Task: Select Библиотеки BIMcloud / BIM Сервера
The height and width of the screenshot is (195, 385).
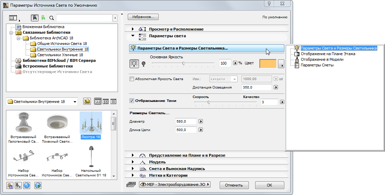Action: click(x=59, y=60)
